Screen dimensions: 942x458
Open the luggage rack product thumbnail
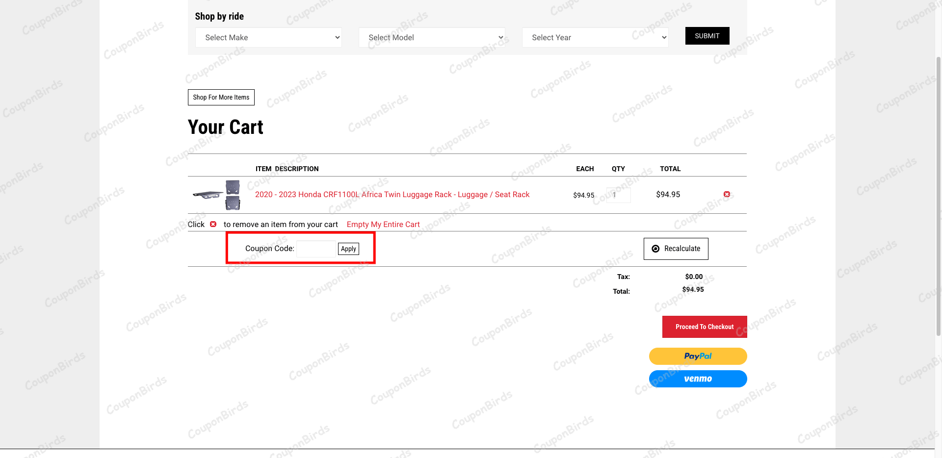click(x=216, y=195)
